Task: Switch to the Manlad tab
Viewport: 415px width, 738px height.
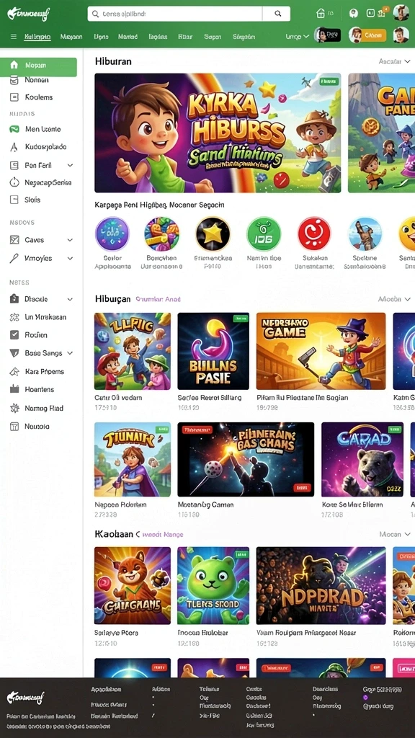Action: (x=128, y=36)
